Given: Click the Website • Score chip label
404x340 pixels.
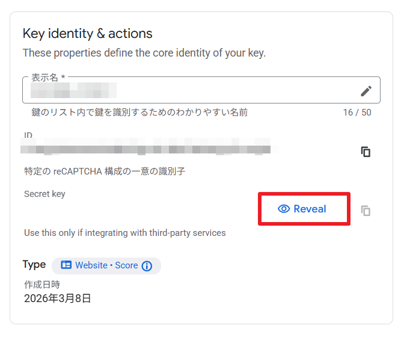Looking at the screenshot, I should coord(106,265).
